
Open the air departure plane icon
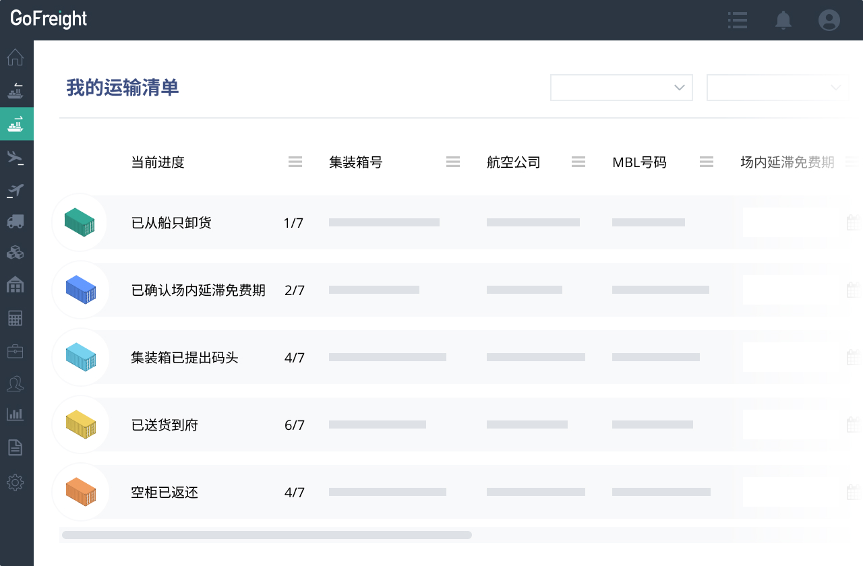(x=16, y=191)
